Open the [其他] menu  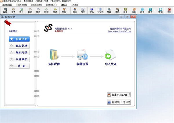75,5
